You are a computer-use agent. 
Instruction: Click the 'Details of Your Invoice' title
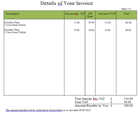pos(67,3)
